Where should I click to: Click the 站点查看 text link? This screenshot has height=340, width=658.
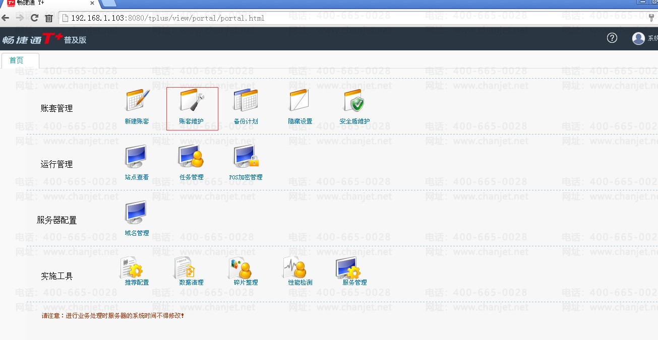tap(137, 177)
